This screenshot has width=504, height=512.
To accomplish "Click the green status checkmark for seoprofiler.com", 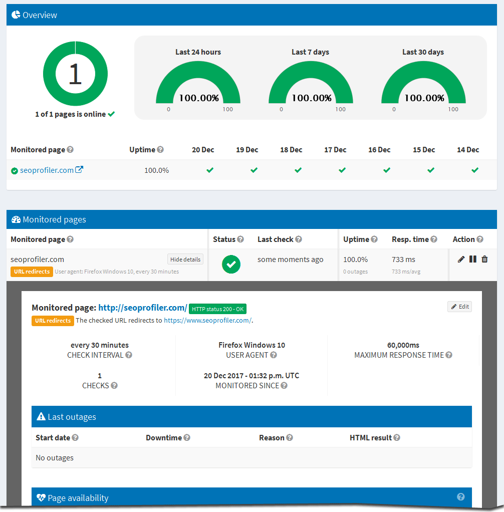I will click(x=231, y=264).
